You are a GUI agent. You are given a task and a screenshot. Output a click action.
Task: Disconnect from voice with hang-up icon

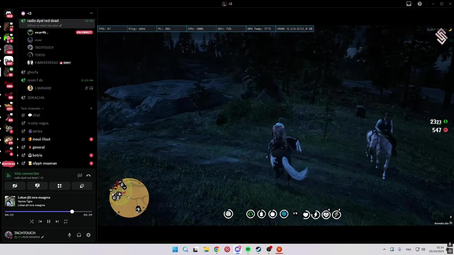(x=88, y=175)
